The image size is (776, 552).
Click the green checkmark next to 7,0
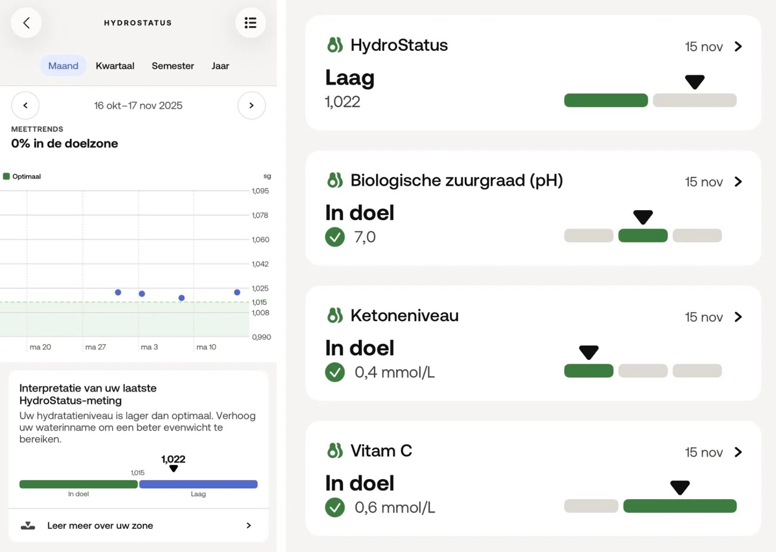[x=335, y=237]
